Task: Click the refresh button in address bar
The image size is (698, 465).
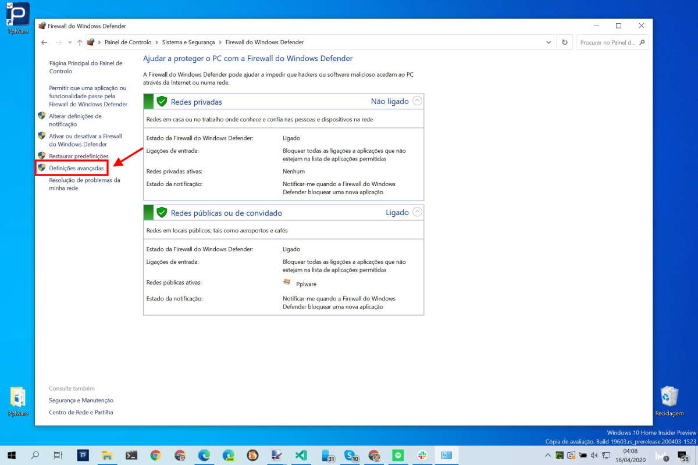Action: 564,42
